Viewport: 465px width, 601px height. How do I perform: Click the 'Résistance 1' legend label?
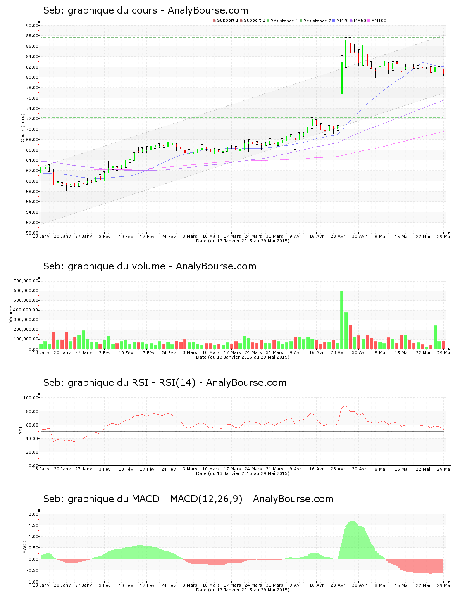(284, 21)
